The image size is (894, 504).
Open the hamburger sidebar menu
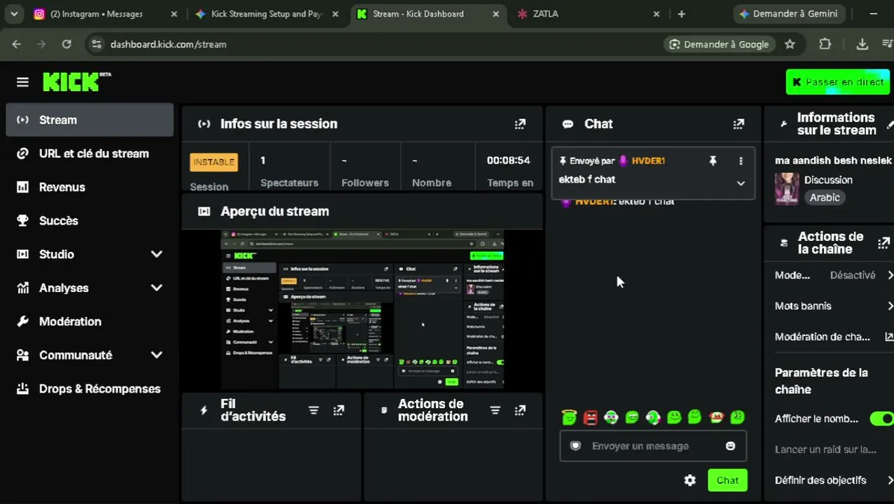click(x=22, y=82)
